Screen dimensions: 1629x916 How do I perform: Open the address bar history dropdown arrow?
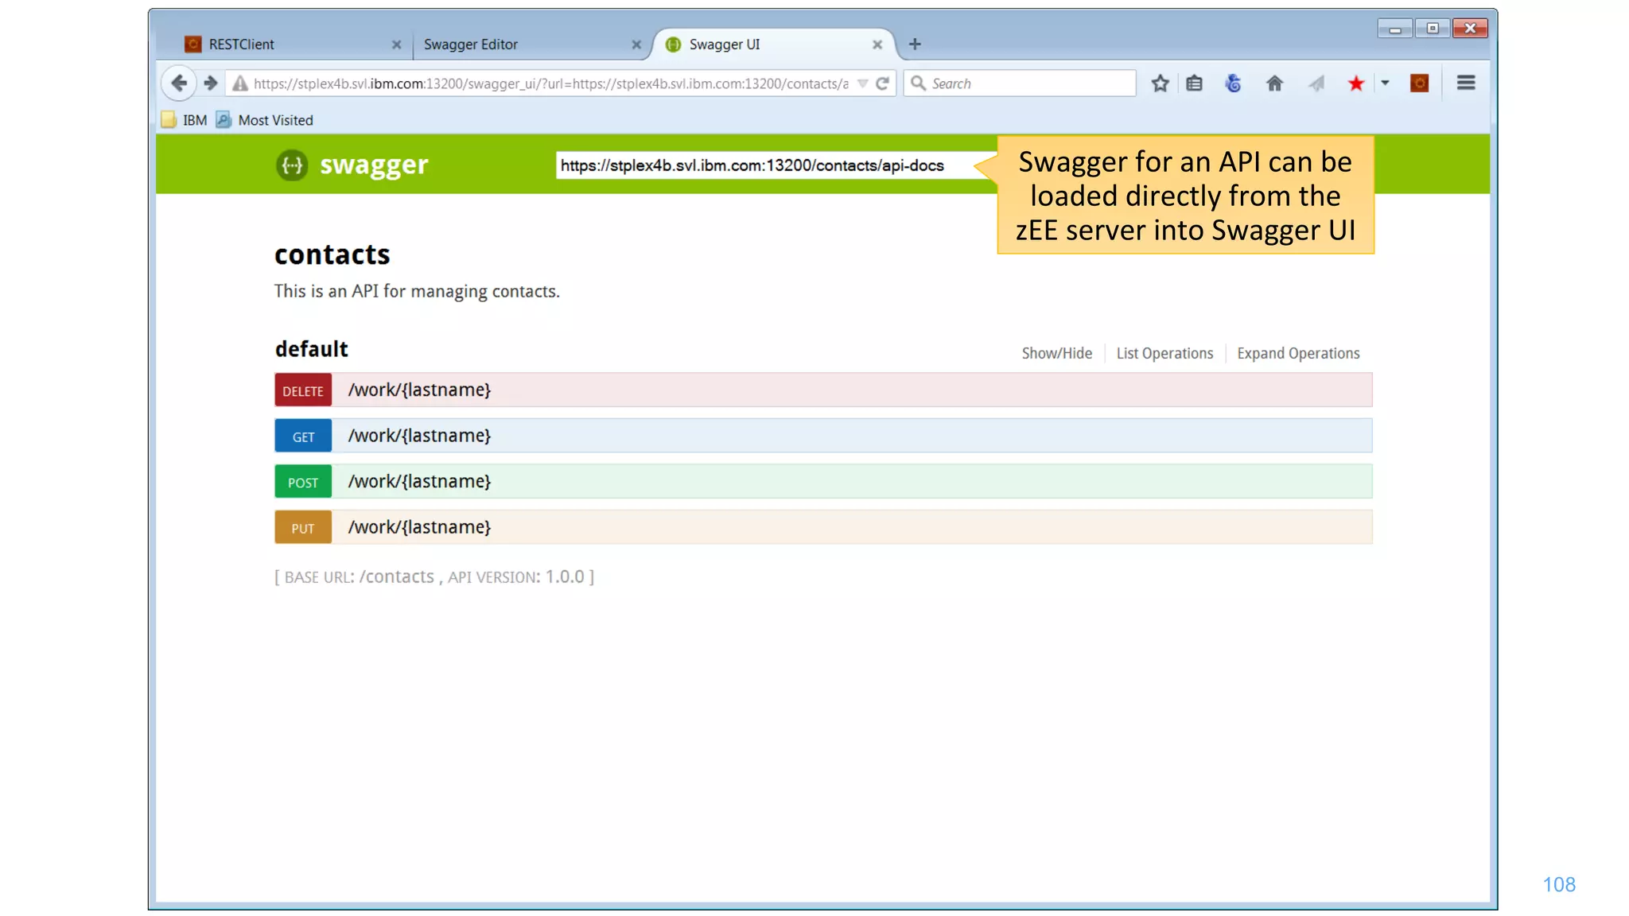(862, 83)
